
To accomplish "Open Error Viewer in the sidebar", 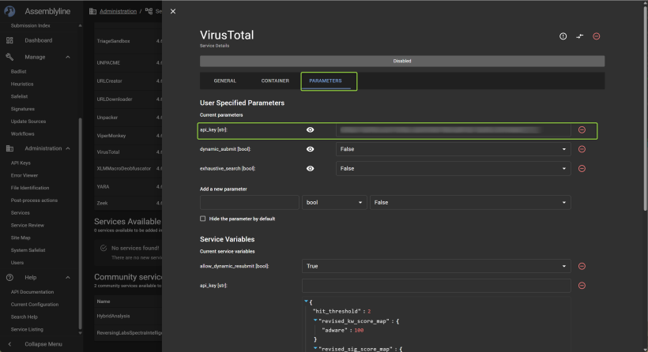I will tap(24, 175).
